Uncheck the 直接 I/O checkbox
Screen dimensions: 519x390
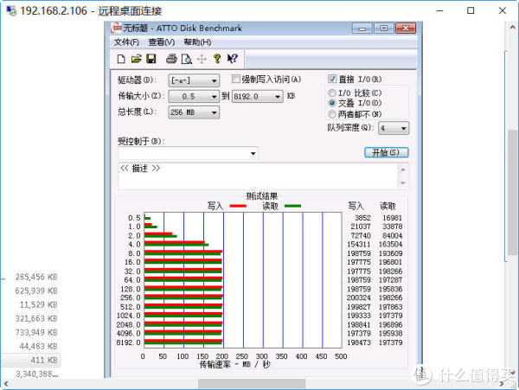tap(332, 79)
